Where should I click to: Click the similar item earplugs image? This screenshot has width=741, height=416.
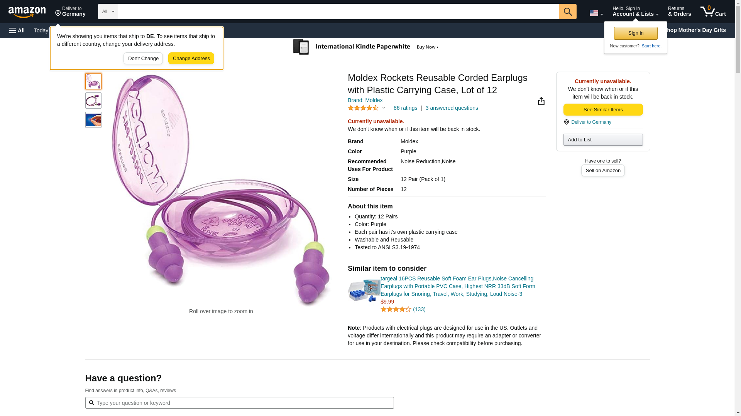pos(364,290)
